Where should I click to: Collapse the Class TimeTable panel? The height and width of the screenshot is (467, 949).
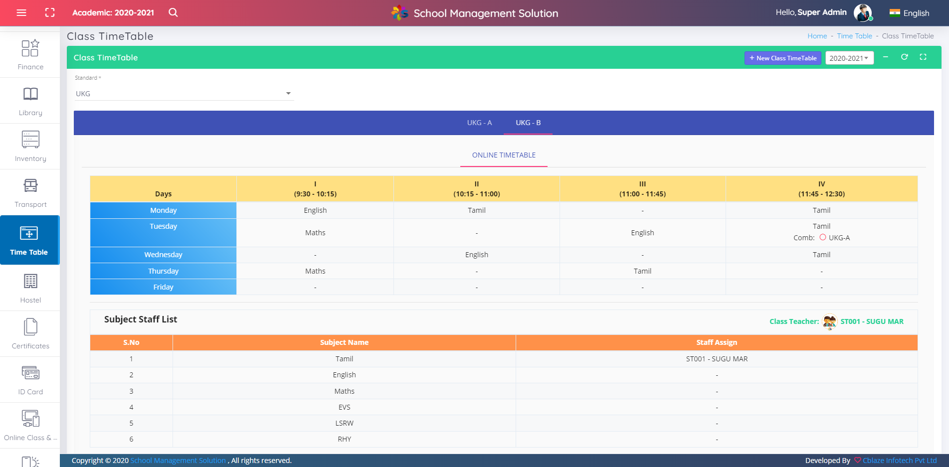(885, 57)
